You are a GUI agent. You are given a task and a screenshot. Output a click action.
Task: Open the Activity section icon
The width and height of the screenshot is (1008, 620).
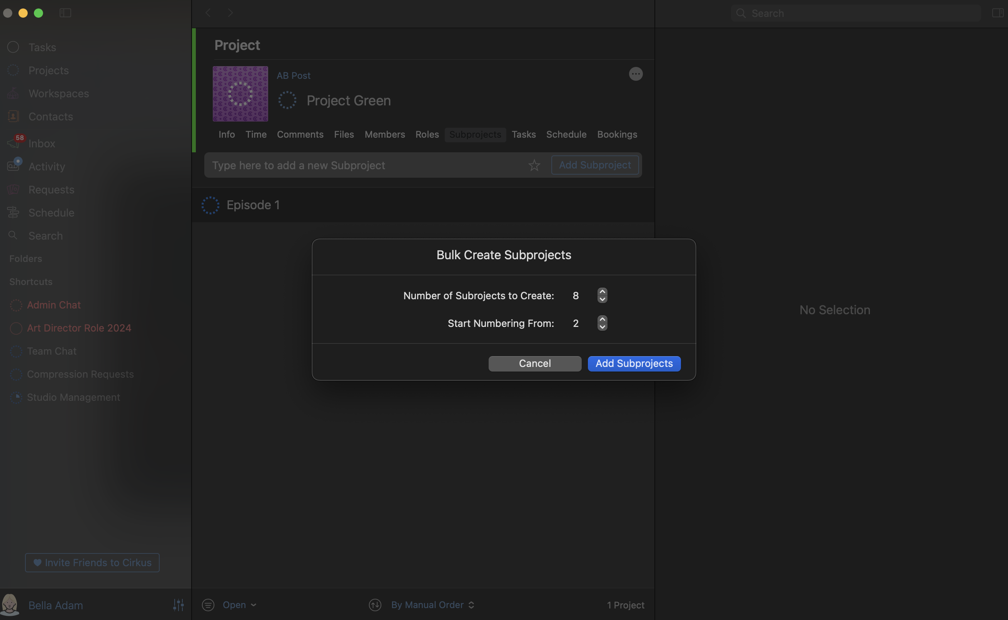pyautogui.click(x=14, y=166)
